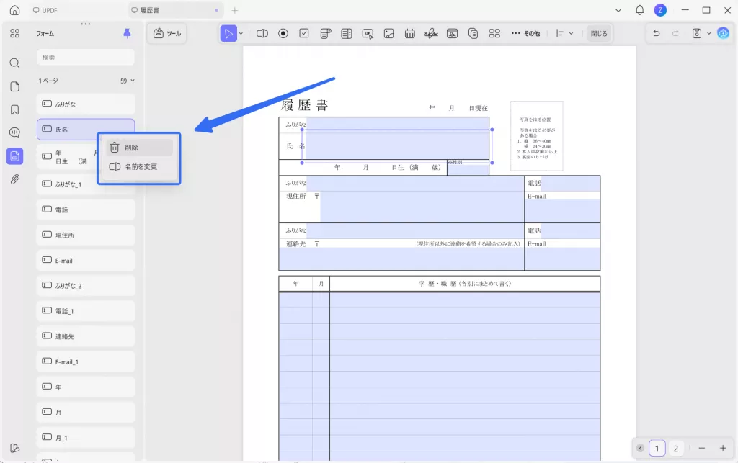Open the notifications bell

(640, 10)
